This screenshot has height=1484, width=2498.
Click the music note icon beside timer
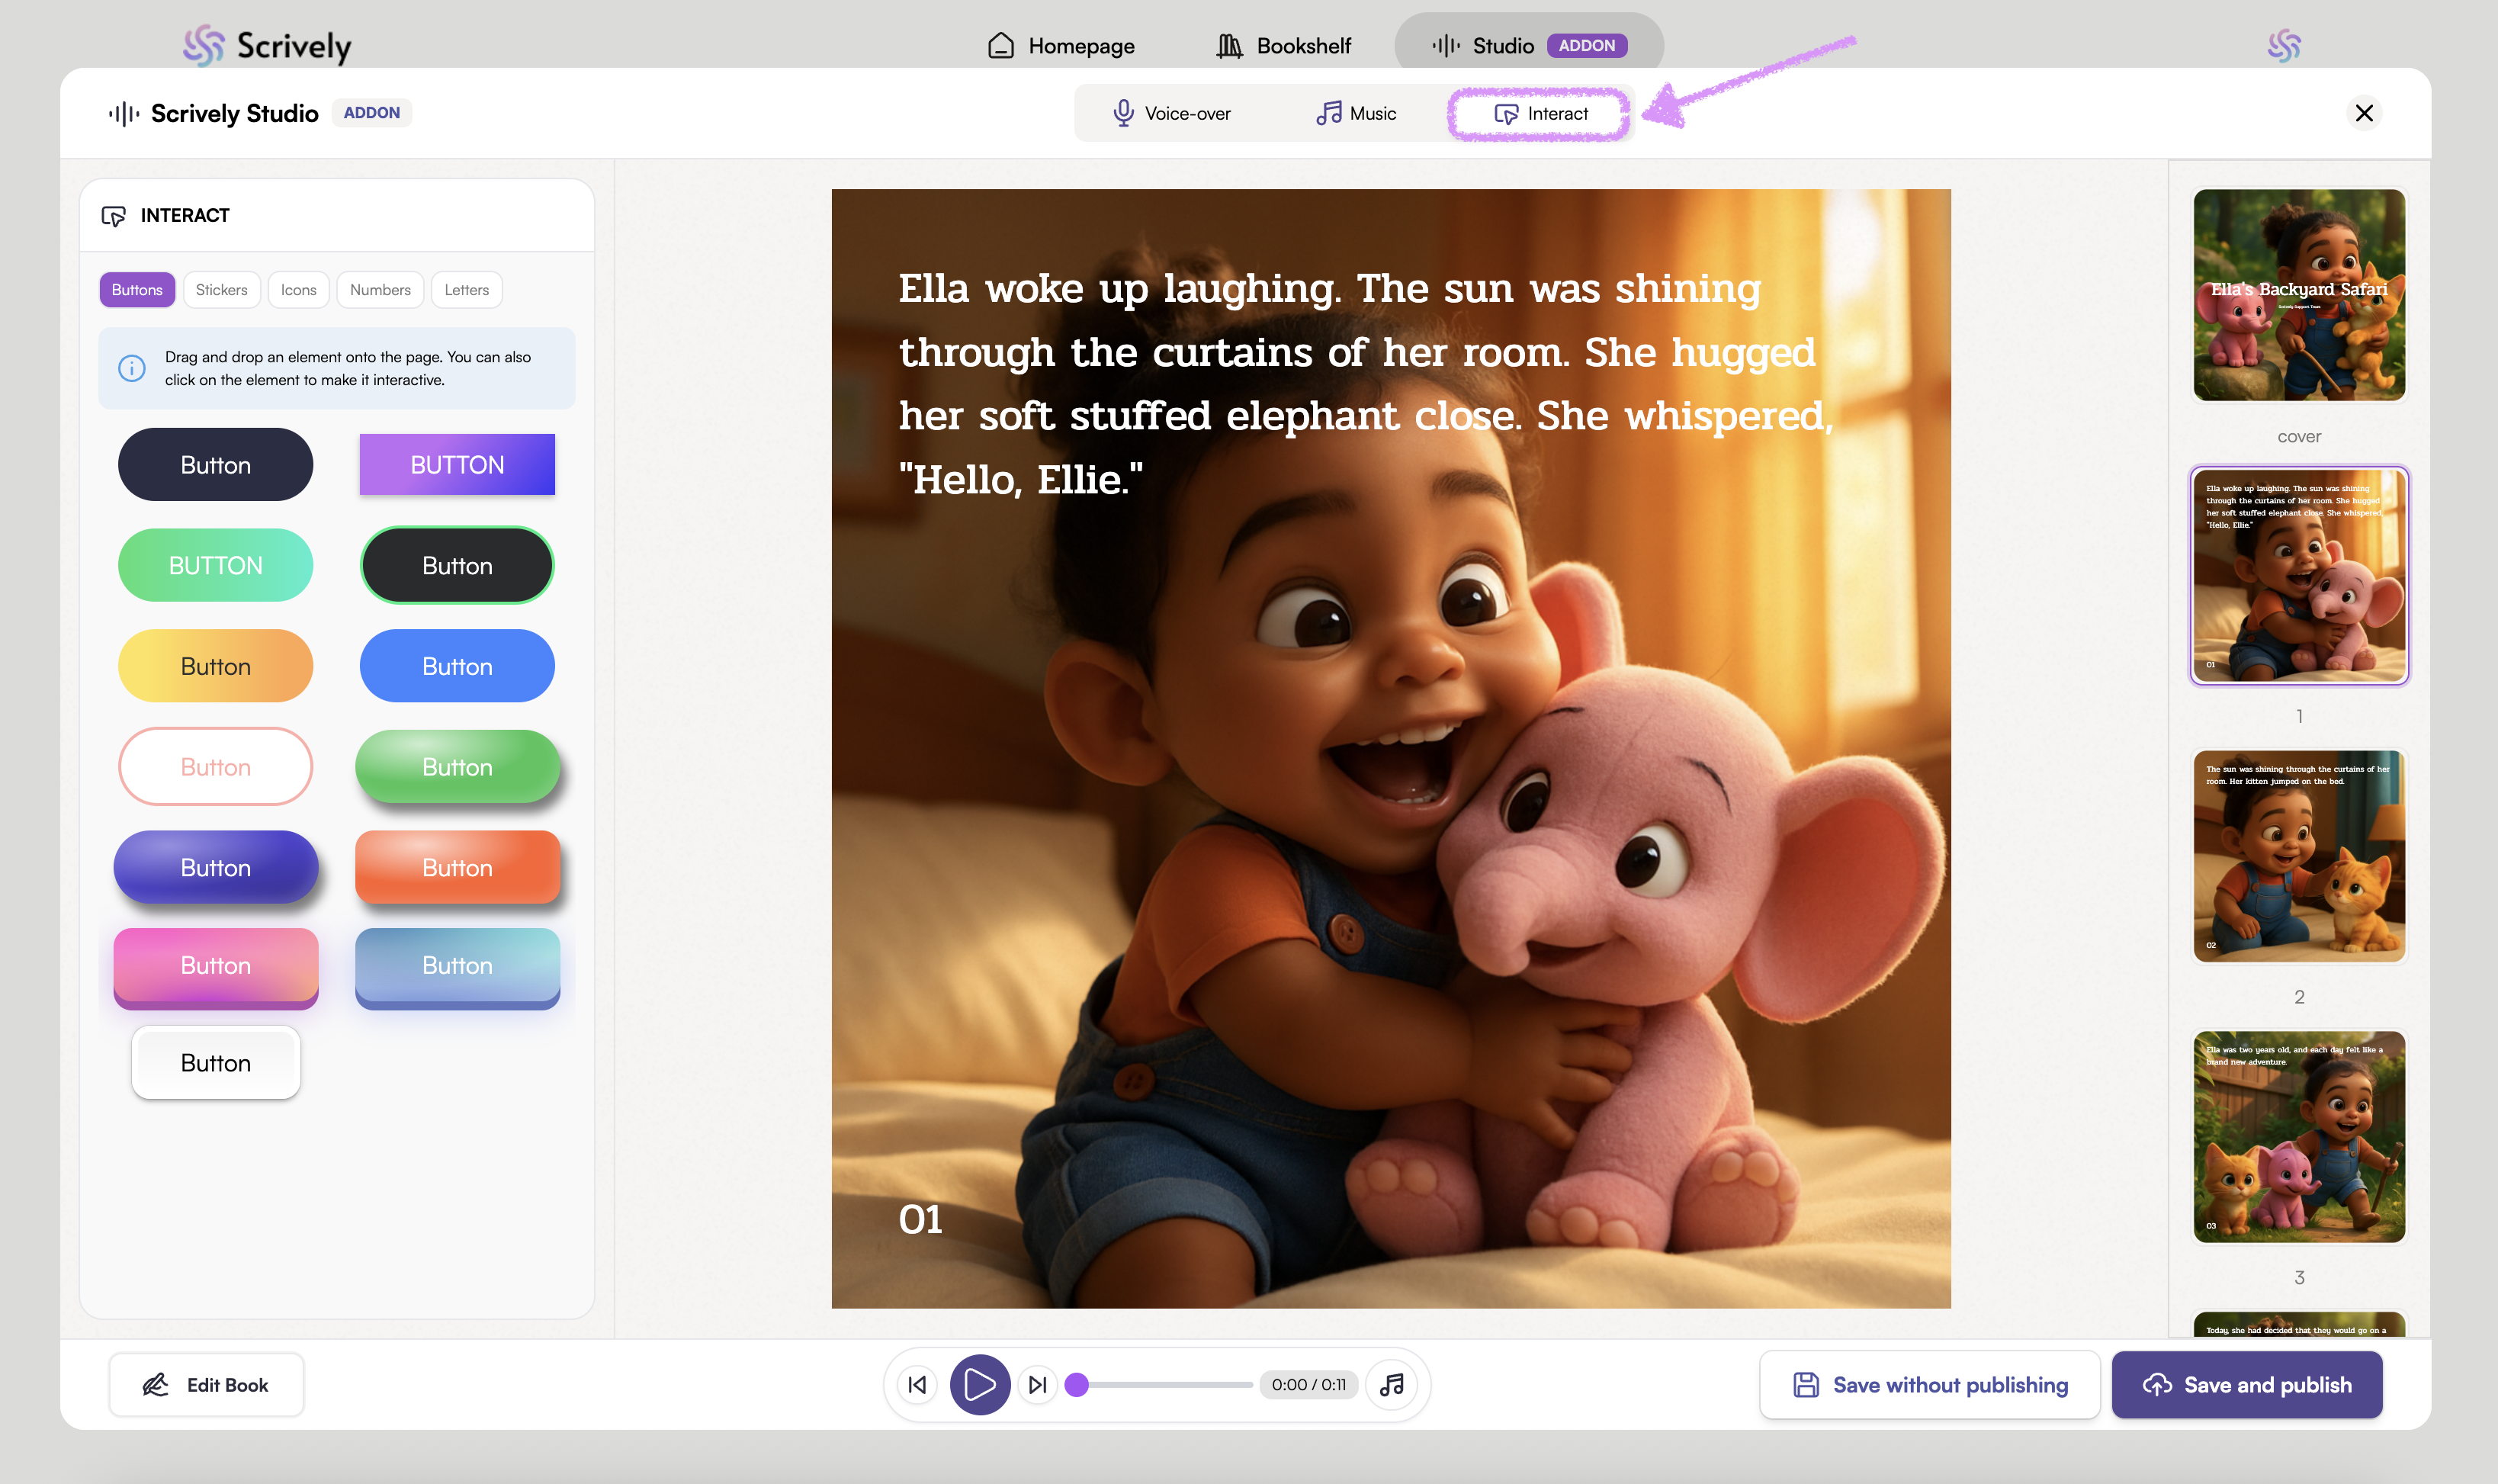1392,1385
